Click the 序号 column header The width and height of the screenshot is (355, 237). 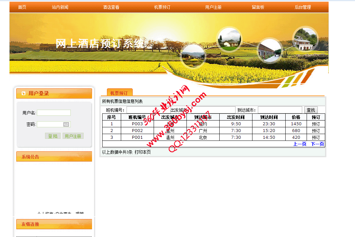pos(112,117)
